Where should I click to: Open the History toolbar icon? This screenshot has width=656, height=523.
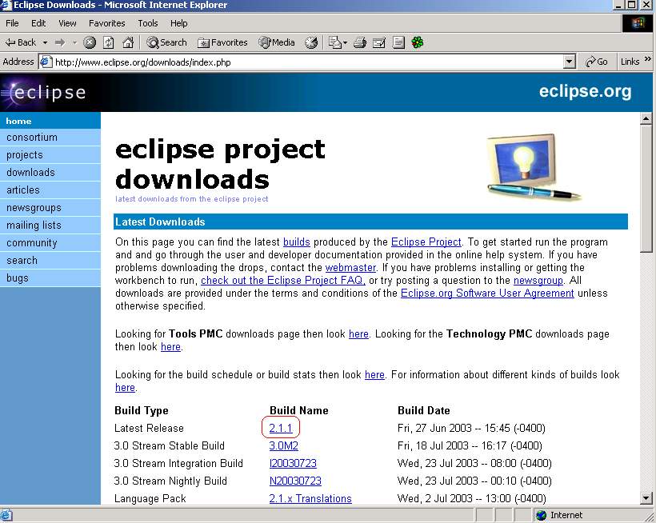[311, 42]
